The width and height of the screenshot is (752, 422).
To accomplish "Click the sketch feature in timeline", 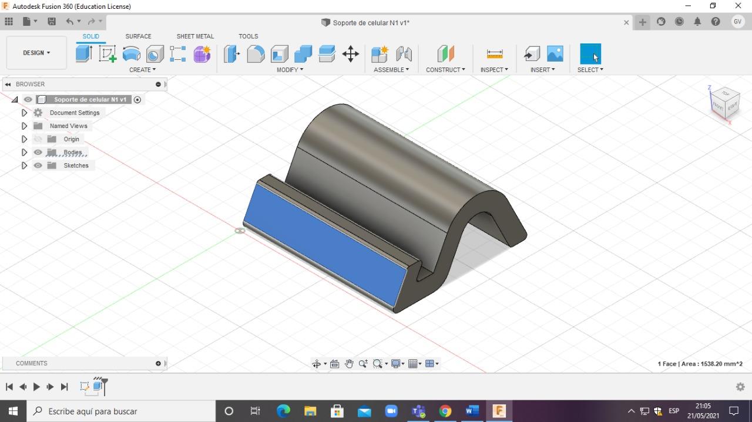I will click(85, 387).
